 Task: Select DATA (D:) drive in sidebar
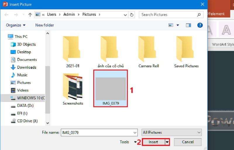(x=25, y=105)
